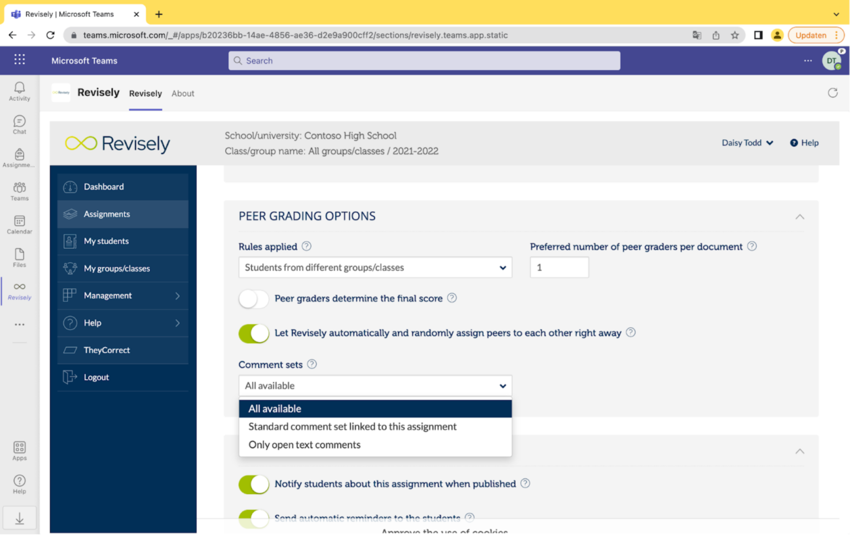Navigate to My groups/classes
The image size is (850, 536).
pyautogui.click(x=116, y=268)
